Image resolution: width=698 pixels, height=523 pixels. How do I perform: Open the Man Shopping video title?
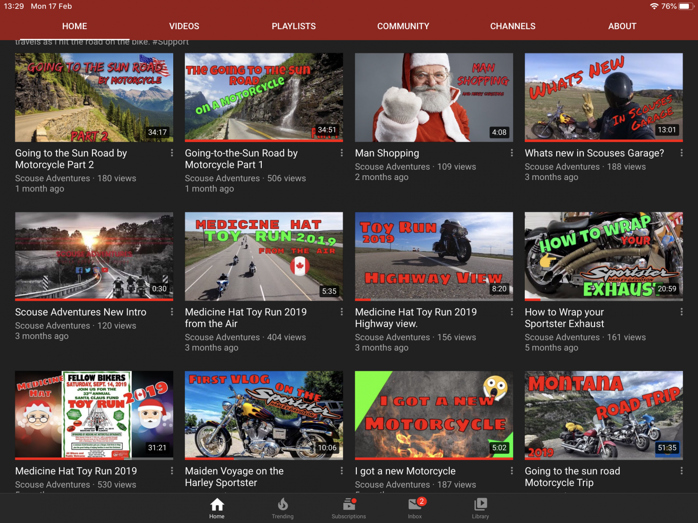coord(387,153)
